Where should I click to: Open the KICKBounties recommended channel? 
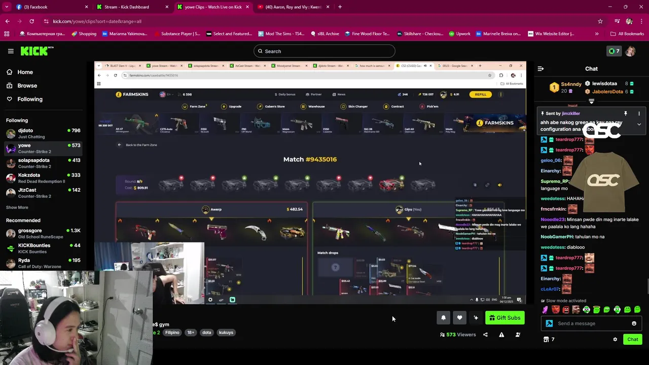[x=43, y=248]
